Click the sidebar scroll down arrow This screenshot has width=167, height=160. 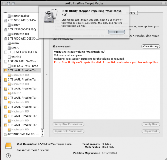click(42, 135)
